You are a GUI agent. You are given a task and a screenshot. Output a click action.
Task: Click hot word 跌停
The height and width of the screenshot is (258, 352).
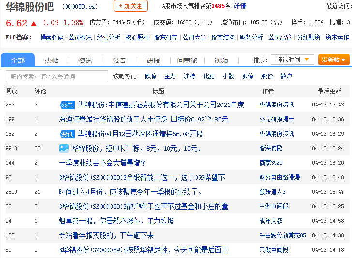(x=151, y=76)
